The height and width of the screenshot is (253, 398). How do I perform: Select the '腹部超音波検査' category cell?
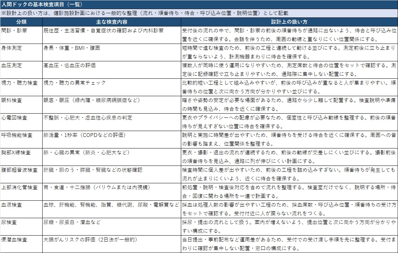tap(20, 170)
